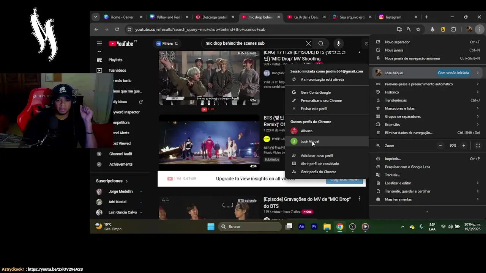486x273 pixels.
Task: Open the Filters control in search results
Action: [x=167, y=44]
